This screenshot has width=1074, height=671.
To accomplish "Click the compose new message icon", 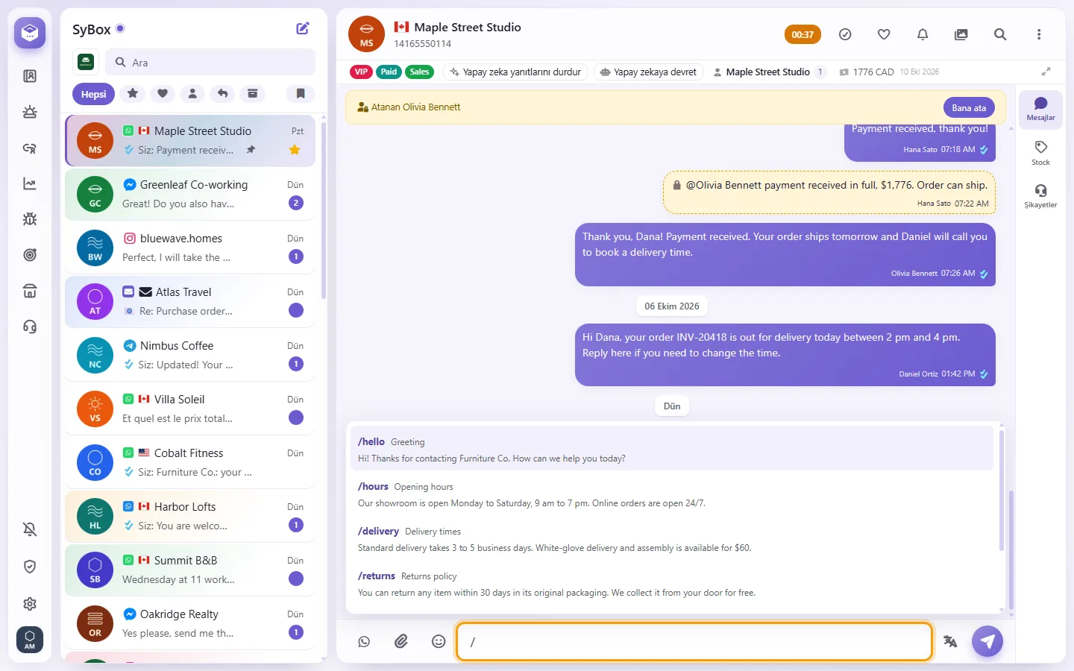I will click(x=303, y=28).
